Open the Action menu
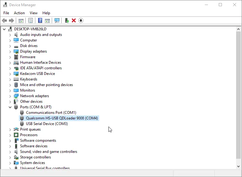 (x=19, y=13)
